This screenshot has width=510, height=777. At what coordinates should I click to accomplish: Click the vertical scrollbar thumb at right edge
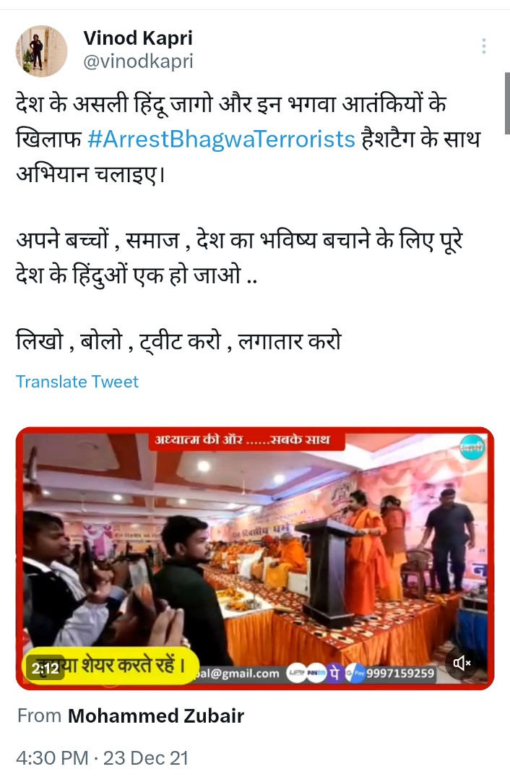coord(507,103)
